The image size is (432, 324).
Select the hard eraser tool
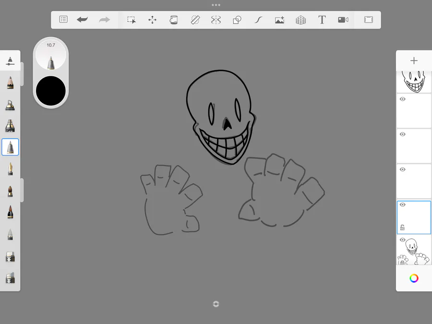(x=10, y=256)
